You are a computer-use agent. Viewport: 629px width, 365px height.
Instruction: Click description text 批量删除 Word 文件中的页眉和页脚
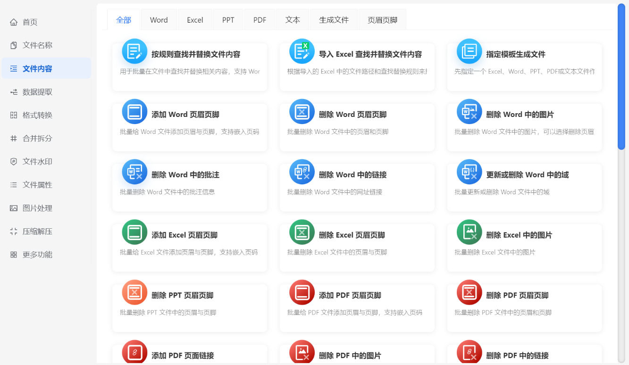tap(338, 132)
